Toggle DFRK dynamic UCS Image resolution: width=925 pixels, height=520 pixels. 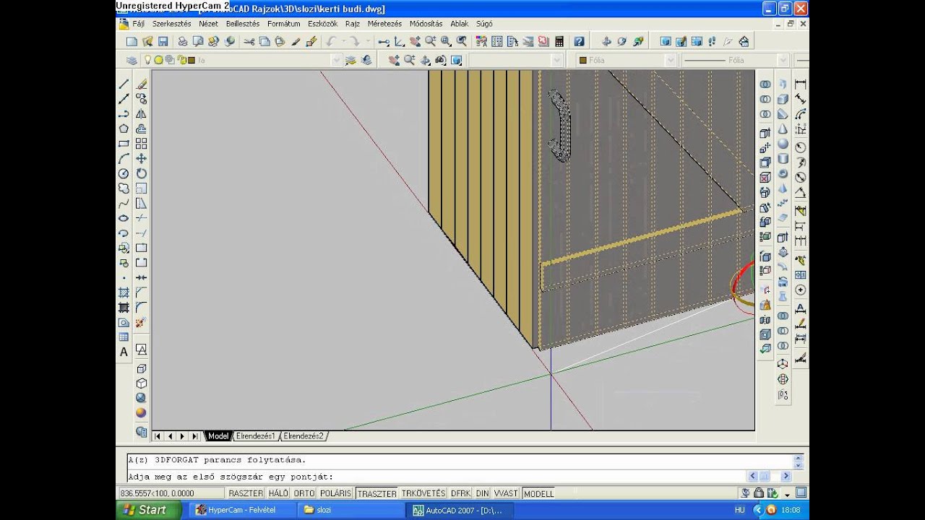coord(460,493)
